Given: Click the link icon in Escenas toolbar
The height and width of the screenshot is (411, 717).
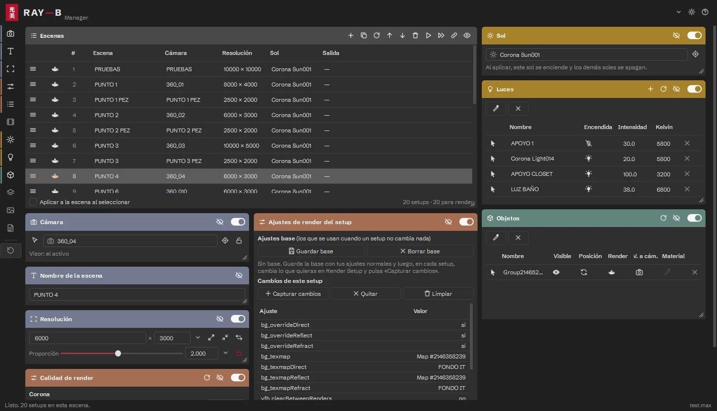Looking at the screenshot, I should (454, 35).
